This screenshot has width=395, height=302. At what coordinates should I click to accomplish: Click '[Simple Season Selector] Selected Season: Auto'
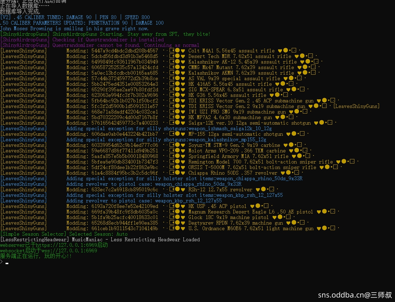point(64,234)
